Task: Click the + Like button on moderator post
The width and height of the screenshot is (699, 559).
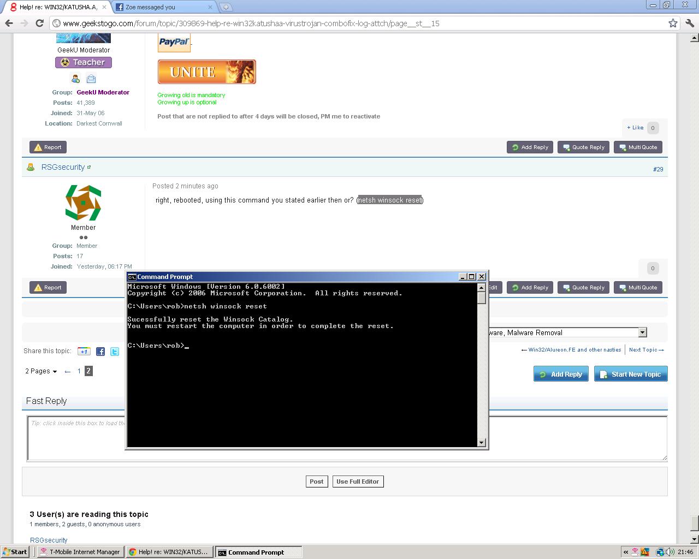Action: point(635,128)
